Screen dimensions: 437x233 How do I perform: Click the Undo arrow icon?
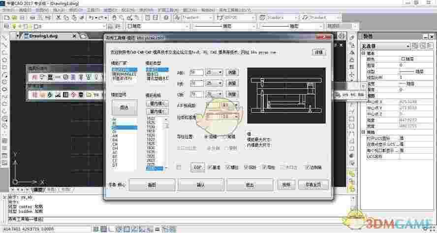pyautogui.click(x=91, y=18)
